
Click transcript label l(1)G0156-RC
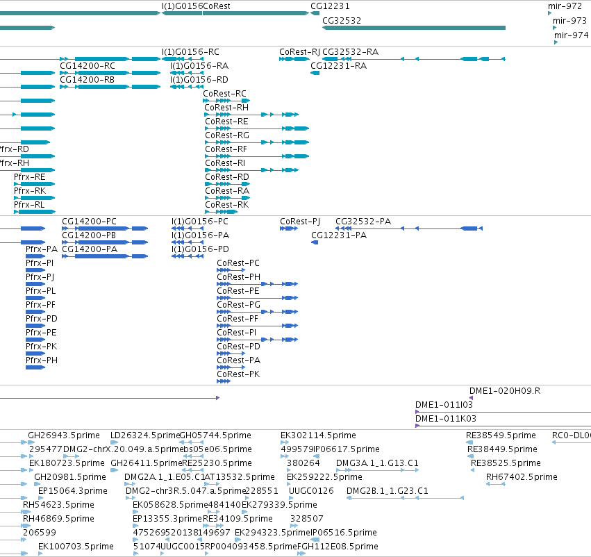coord(190,52)
